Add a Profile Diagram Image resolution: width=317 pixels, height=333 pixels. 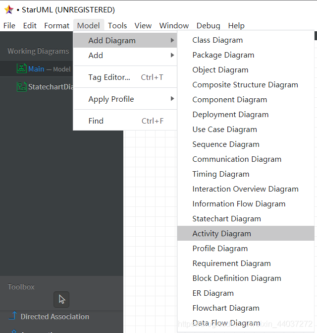coord(246,248)
